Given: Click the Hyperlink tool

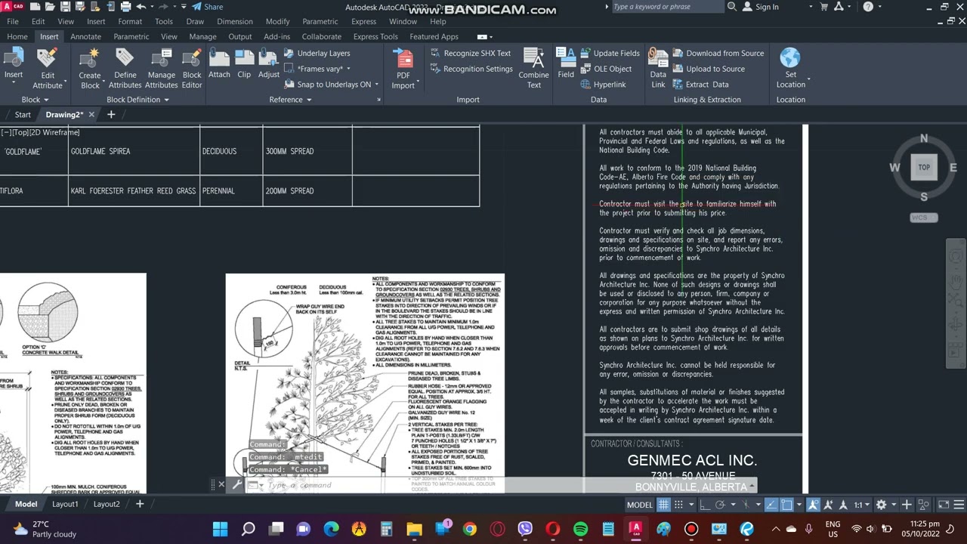Looking at the screenshot, I should pyautogui.click(x=603, y=85).
